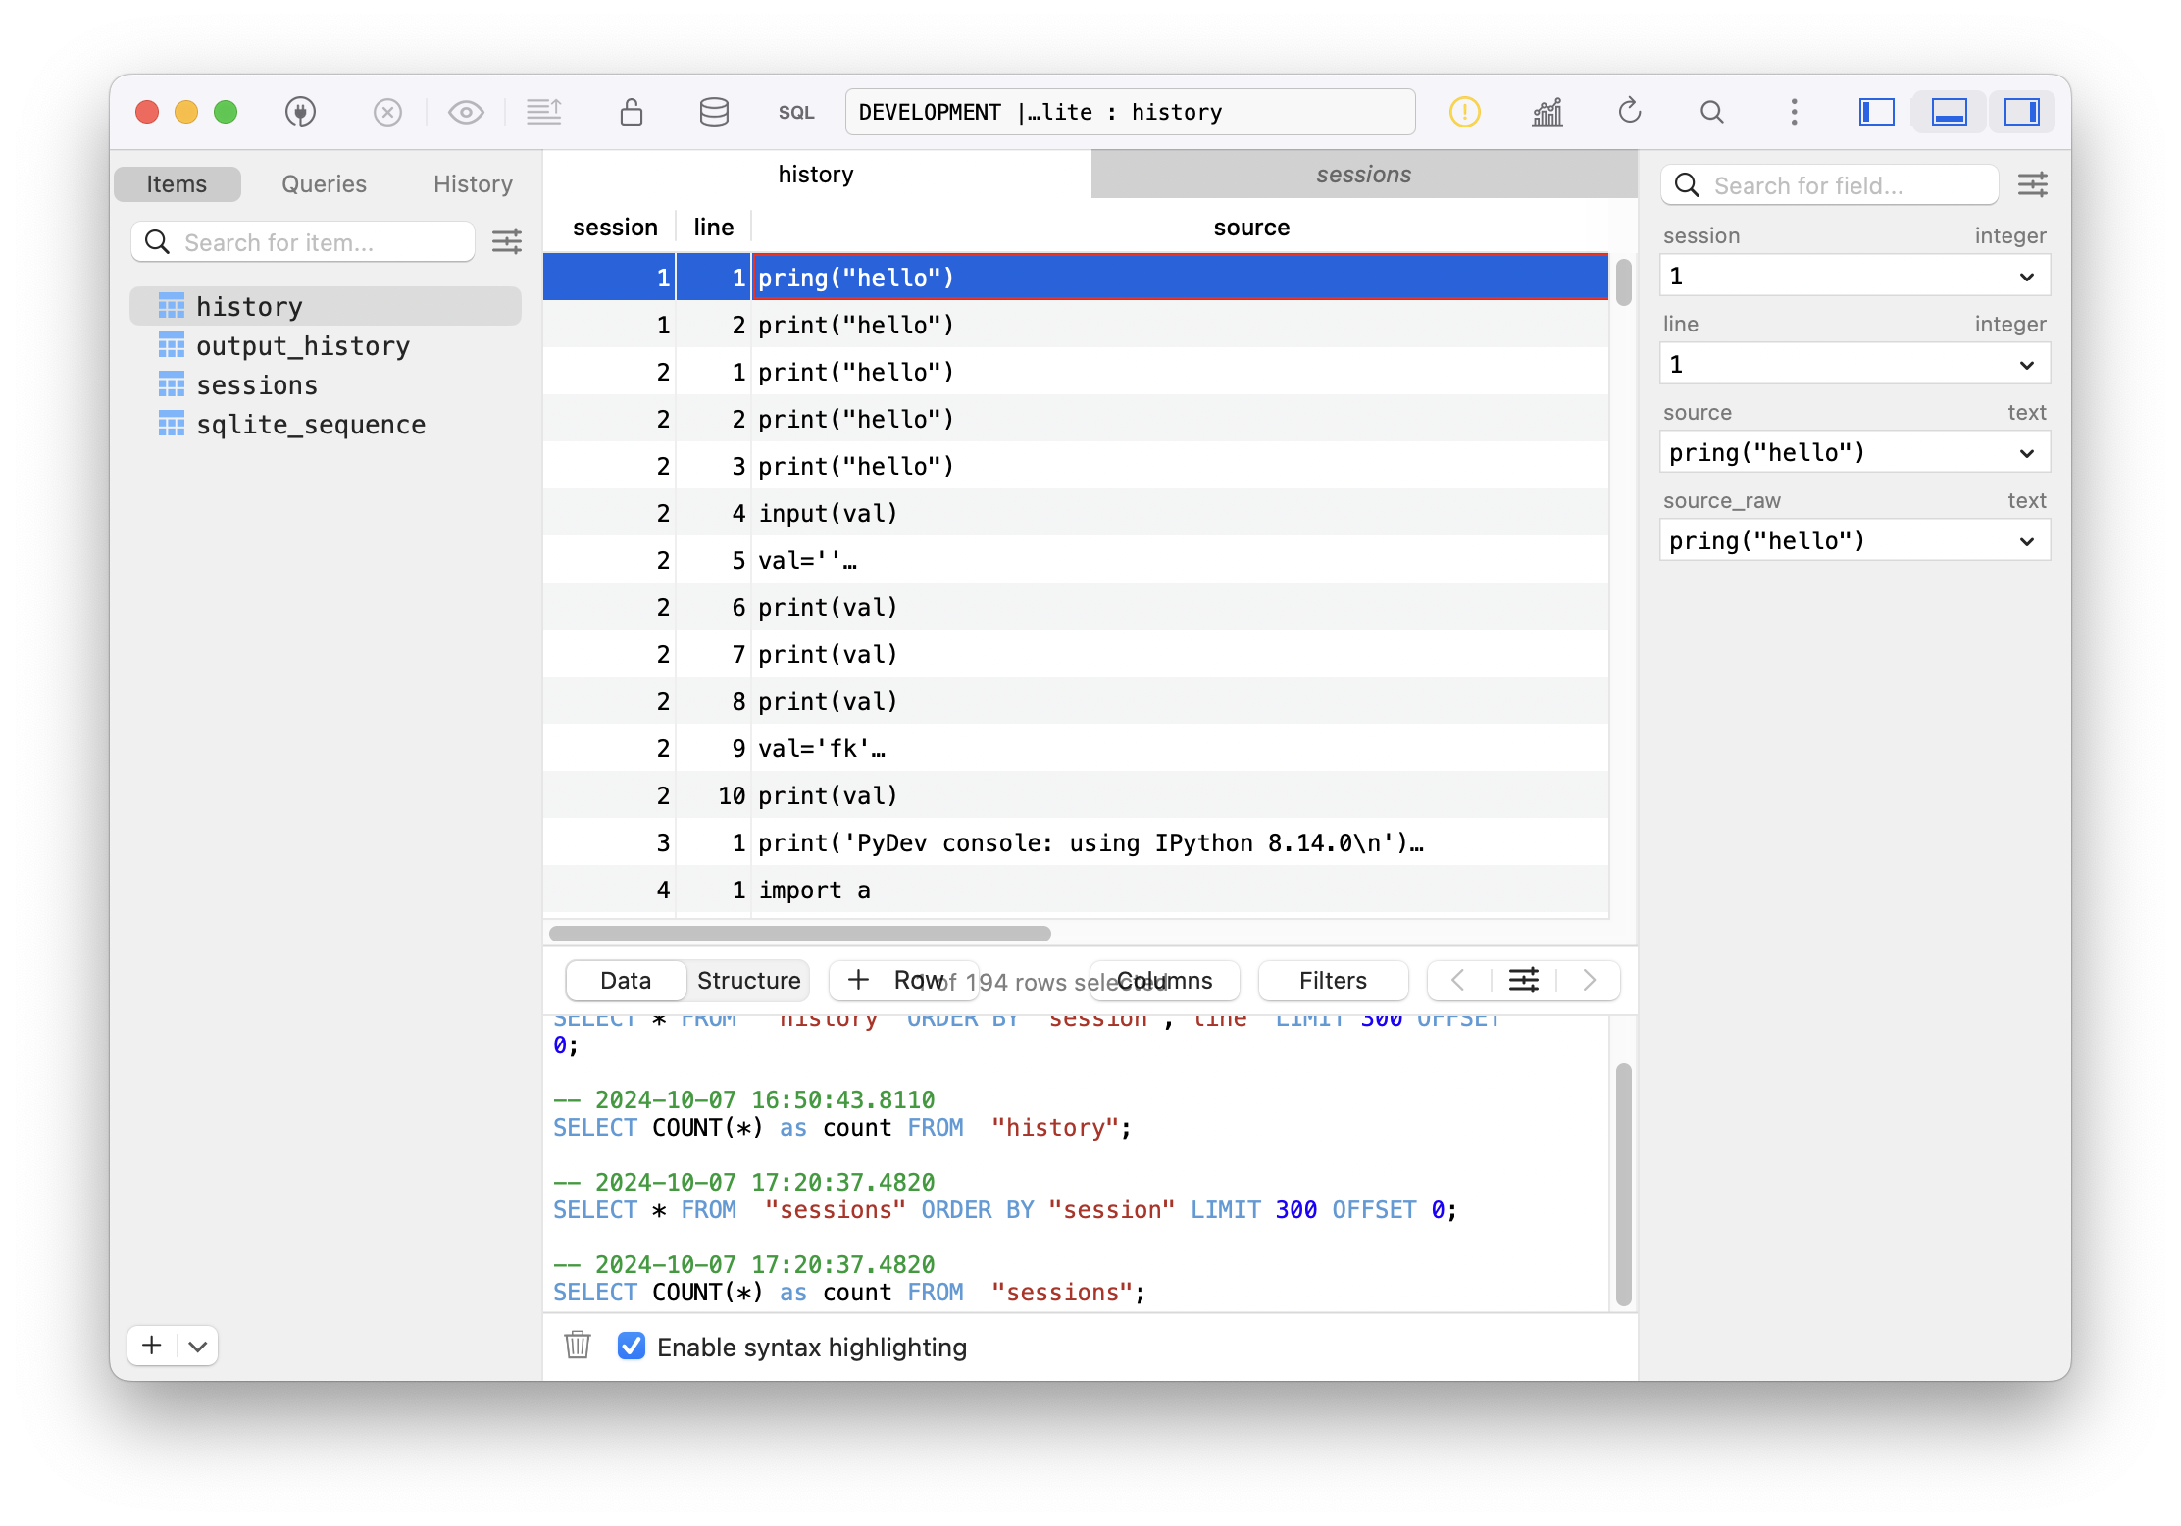Click the connection plug icon in toolbar

(x=300, y=112)
